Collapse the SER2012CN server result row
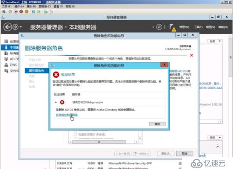This screenshot has width=233, height=169. pos(56,102)
